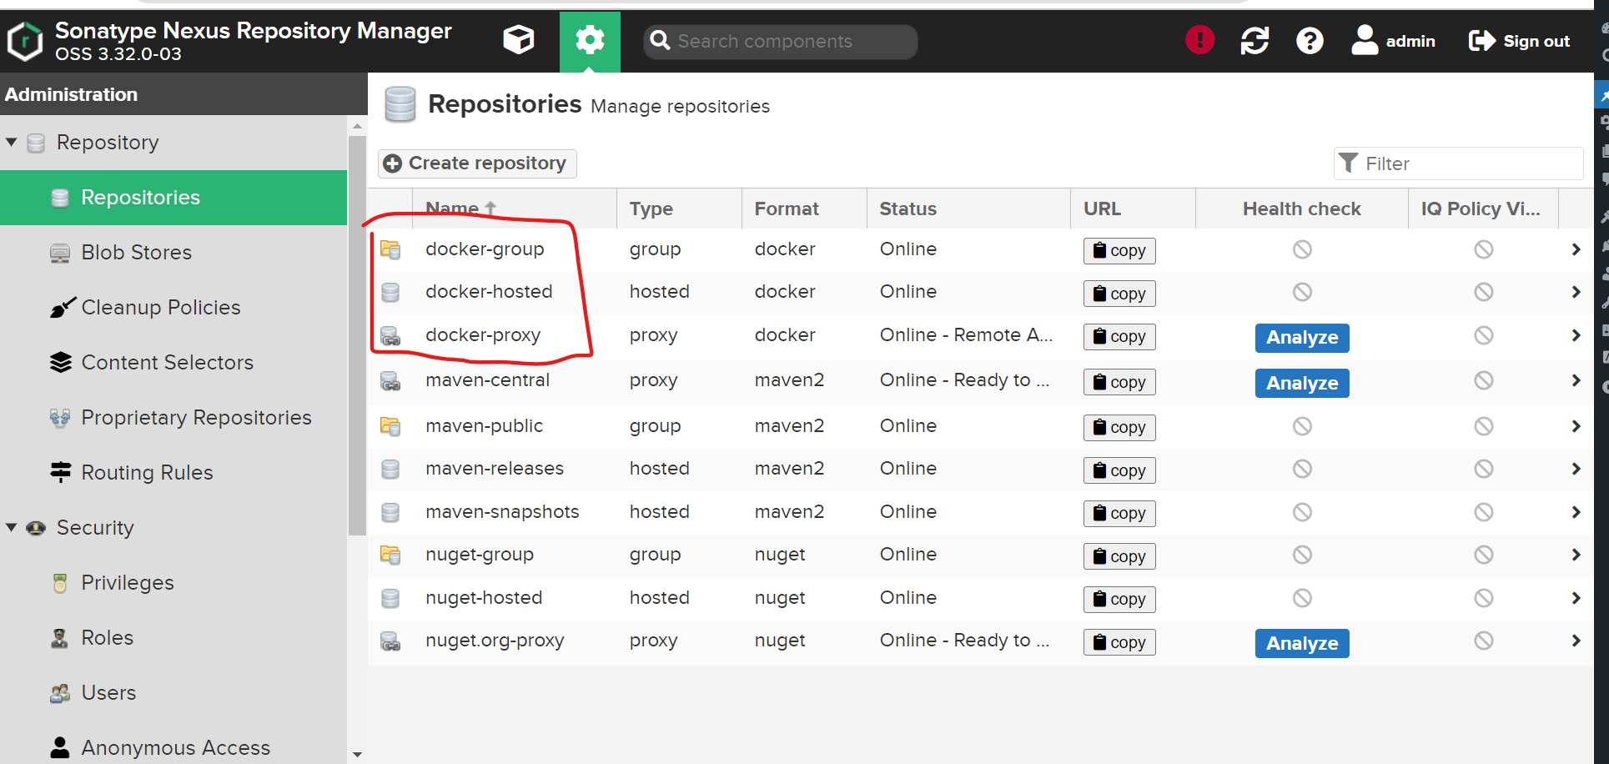
Task: Click the health check disabled icon for docker-hosted
Action: pos(1301,292)
